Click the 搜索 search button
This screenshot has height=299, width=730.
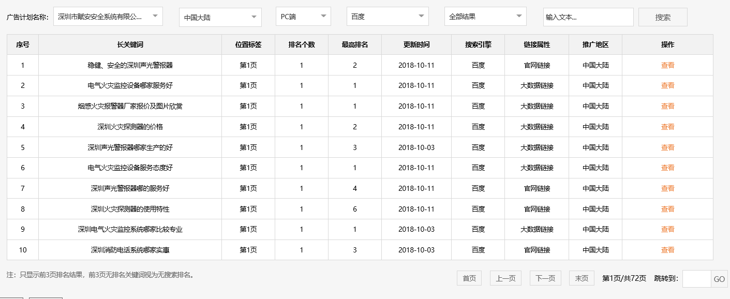point(662,17)
